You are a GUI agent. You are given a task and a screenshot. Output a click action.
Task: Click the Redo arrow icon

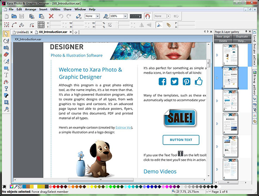pos(69,16)
